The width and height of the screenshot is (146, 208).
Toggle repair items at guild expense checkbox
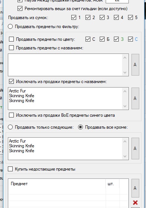point(20,9)
